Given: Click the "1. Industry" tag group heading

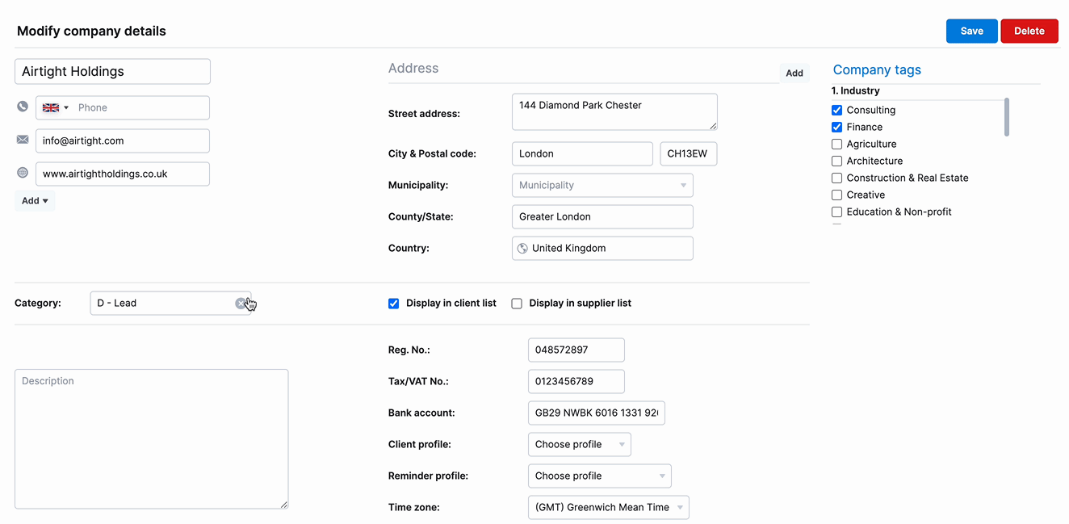Looking at the screenshot, I should click(x=856, y=90).
